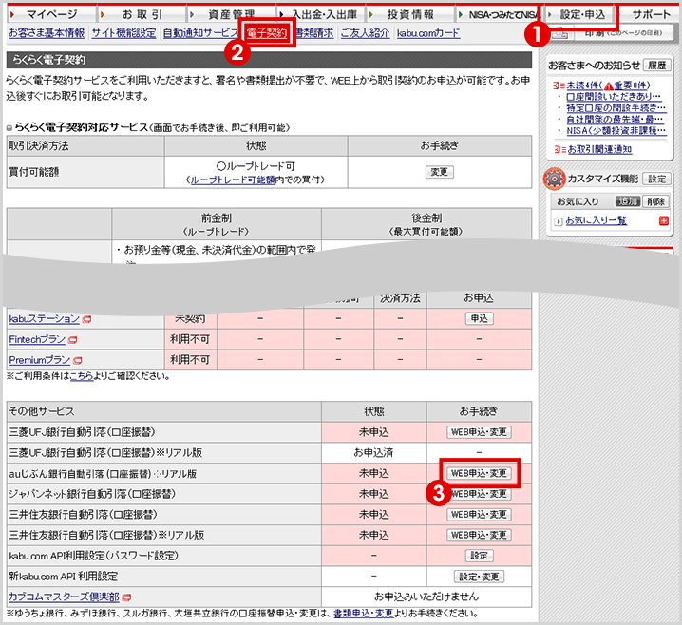
Task: Click the external link icon beside カブコムマスターズ倶楽部
Action: (126, 597)
